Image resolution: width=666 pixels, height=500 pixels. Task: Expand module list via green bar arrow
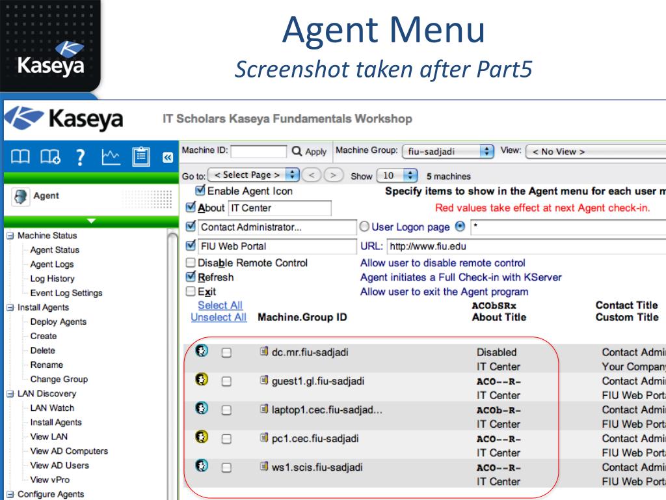(x=91, y=221)
